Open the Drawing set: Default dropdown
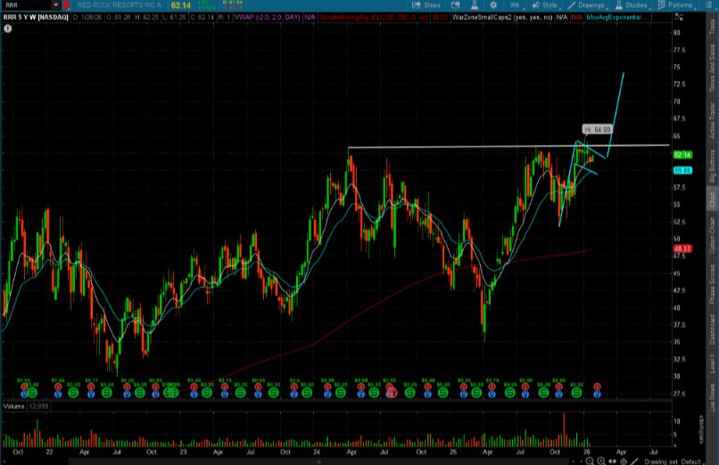The width and height of the screenshot is (719, 465). (x=673, y=461)
